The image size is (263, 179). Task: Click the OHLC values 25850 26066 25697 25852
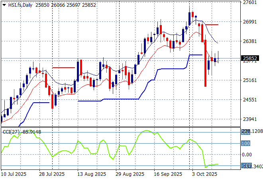[66, 5]
